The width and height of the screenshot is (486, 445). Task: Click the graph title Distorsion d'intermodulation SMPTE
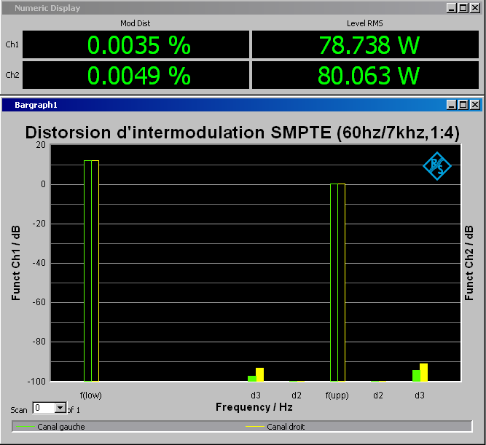pyautogui.click(x=243, y=133)
